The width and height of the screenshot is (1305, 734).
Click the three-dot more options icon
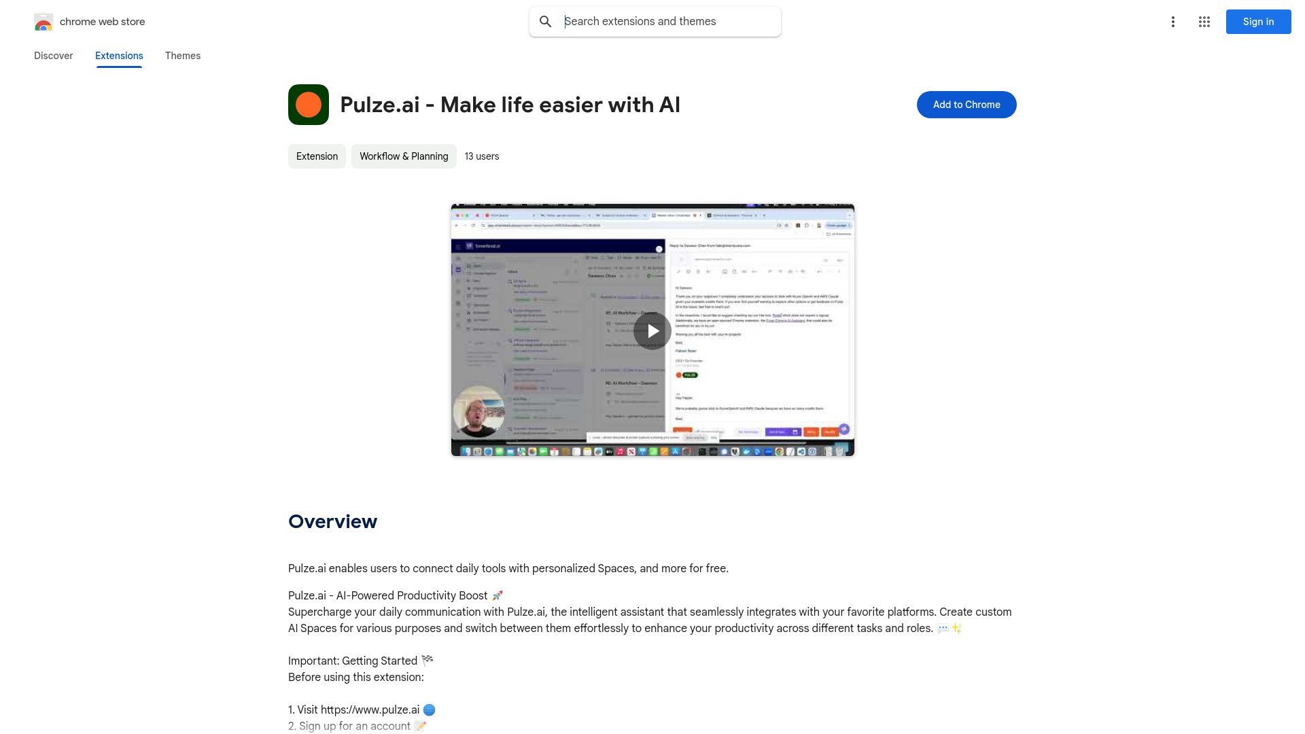[x=1172, y=22]
